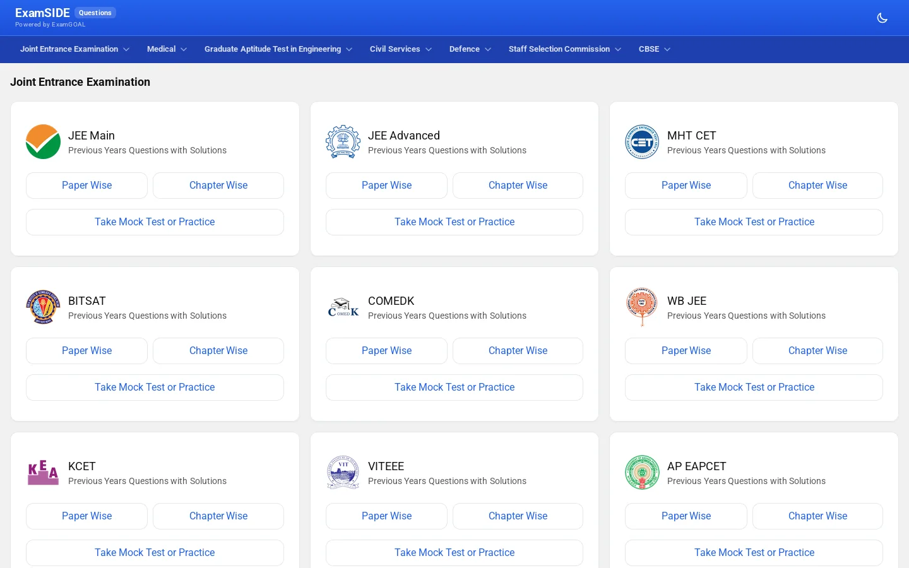
Task: Take Mock Test or Practice for COMEDK
Action: coord(454,388)
